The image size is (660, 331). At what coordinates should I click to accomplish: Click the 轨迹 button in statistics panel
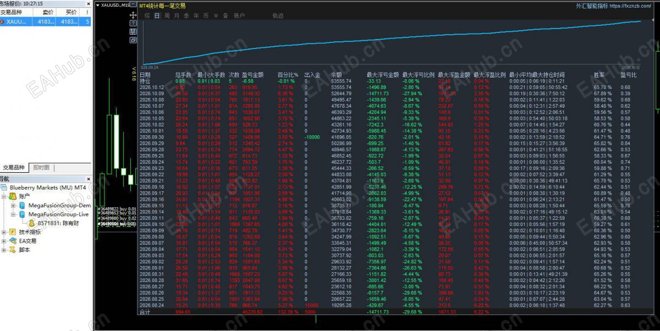coord(278,16)
